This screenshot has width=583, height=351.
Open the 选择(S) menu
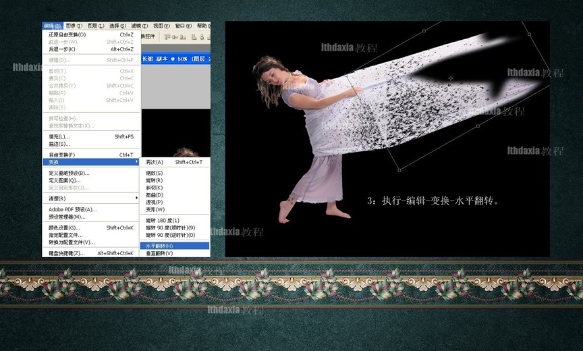117,26
